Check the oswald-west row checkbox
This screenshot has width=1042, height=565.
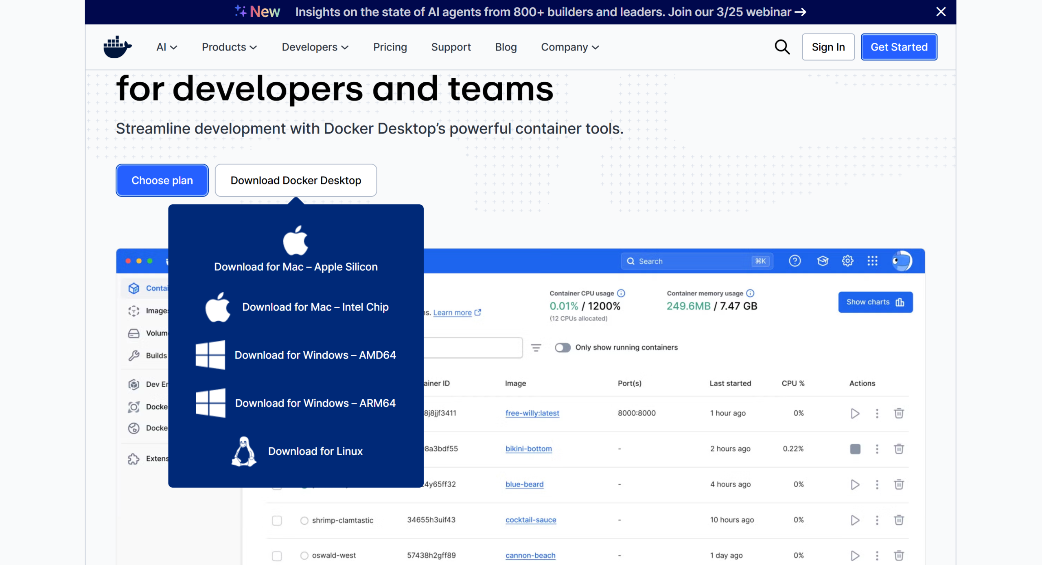(277, 556)
